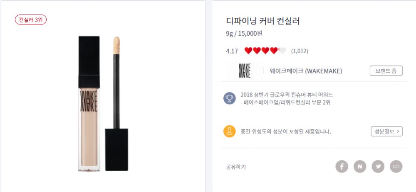Click the WAKEMAKE brand logo
The width and height of the screenshot is (416, 192).
coord(245,71)
